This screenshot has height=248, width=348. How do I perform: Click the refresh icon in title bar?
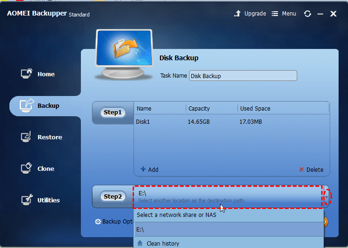pyautogui.click(x=308, y=14)
